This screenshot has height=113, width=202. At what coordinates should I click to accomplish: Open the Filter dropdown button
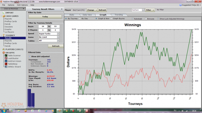tap(150, 10)
